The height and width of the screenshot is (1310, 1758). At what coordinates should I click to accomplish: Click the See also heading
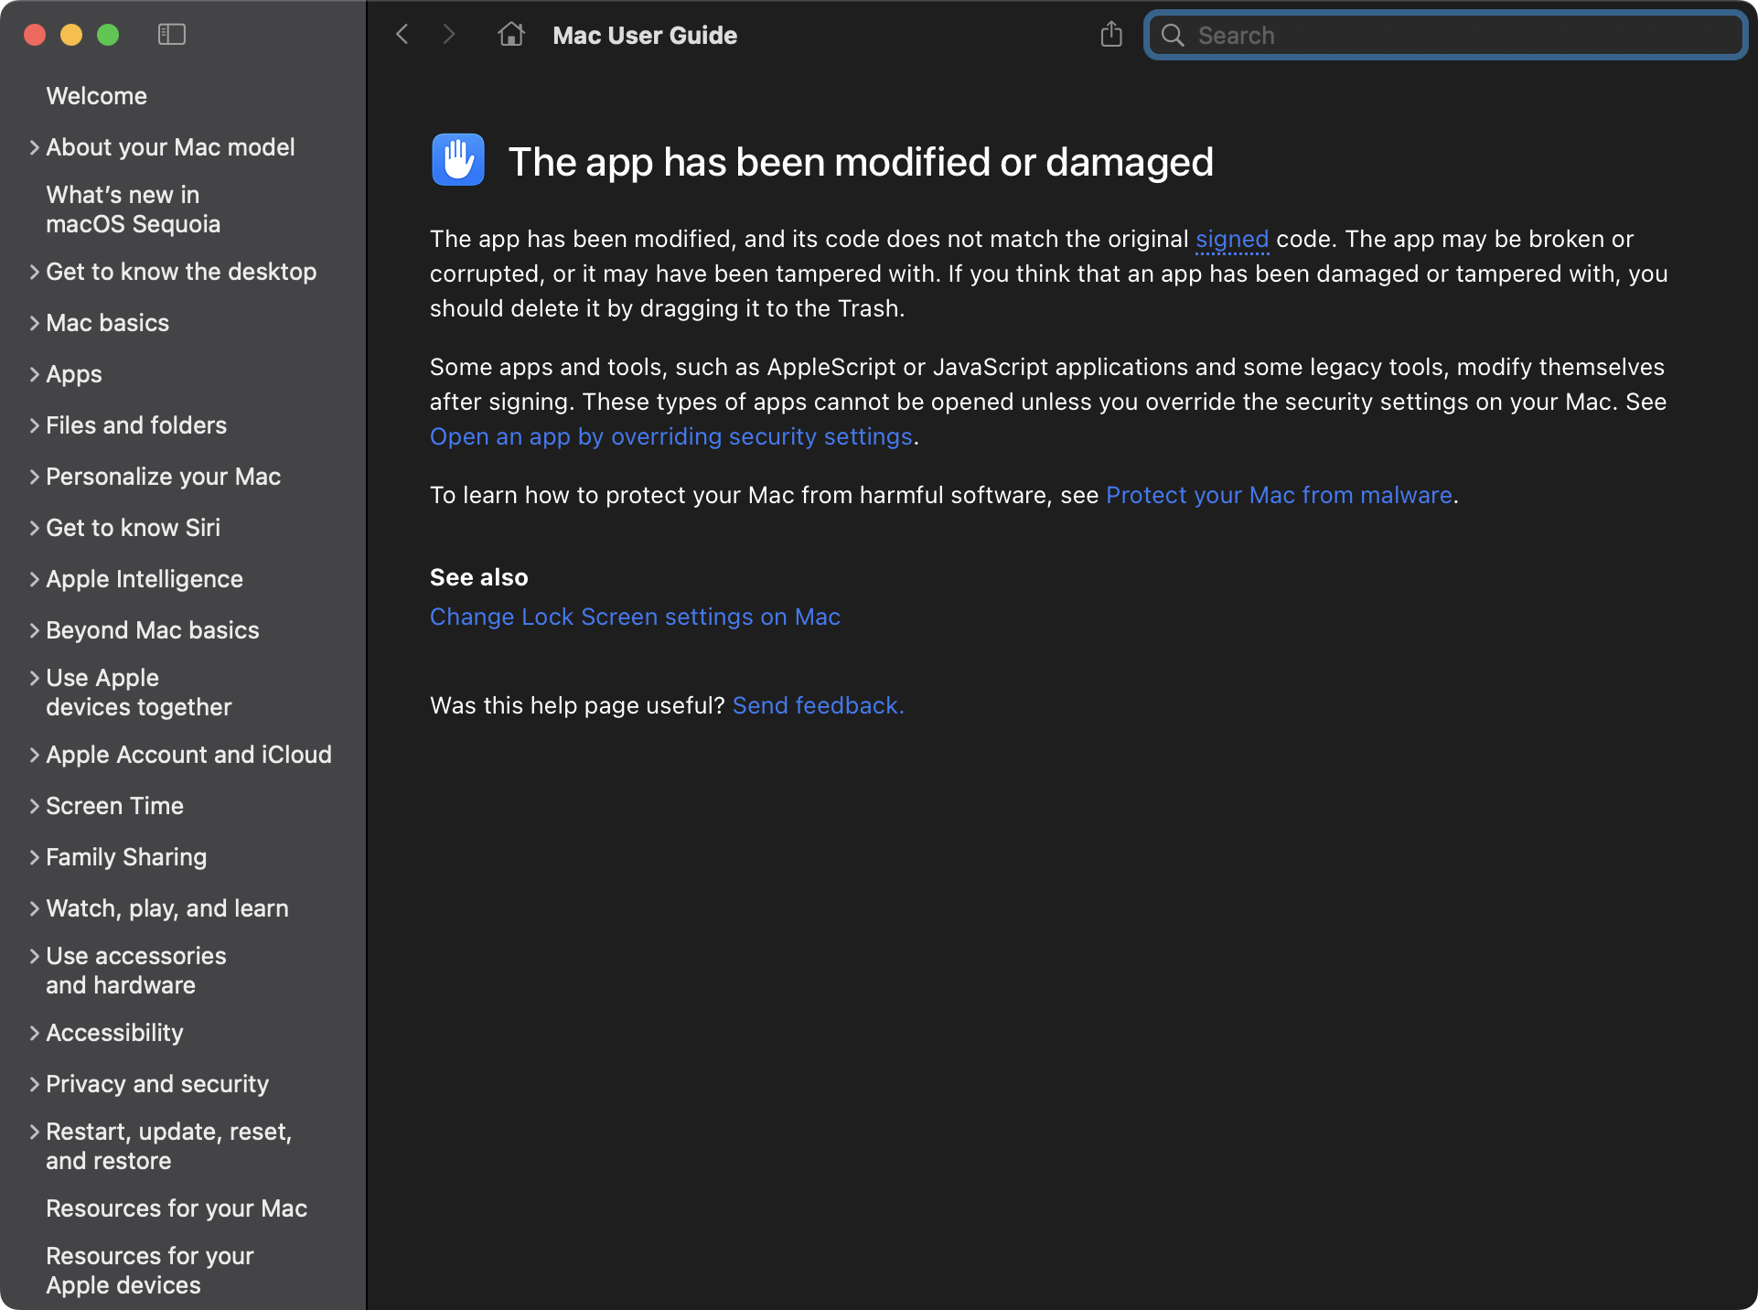pos(479,577)
